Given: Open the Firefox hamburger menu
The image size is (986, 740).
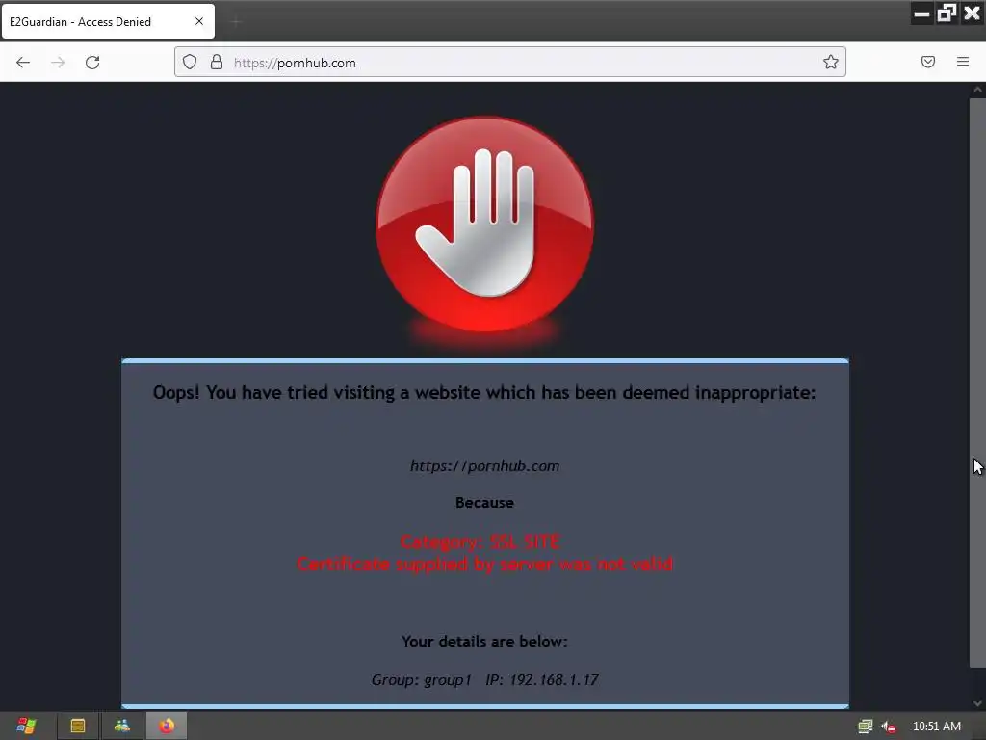Looking at the screenshot, I should pyautogui.click(x=963, y=62).
